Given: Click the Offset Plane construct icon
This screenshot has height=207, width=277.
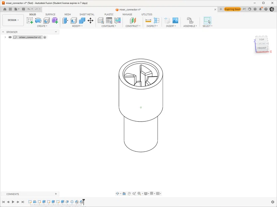Looking at the screenshot, I should tap(133, 21).
